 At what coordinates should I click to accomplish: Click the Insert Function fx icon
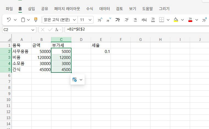tap(57, 30)
